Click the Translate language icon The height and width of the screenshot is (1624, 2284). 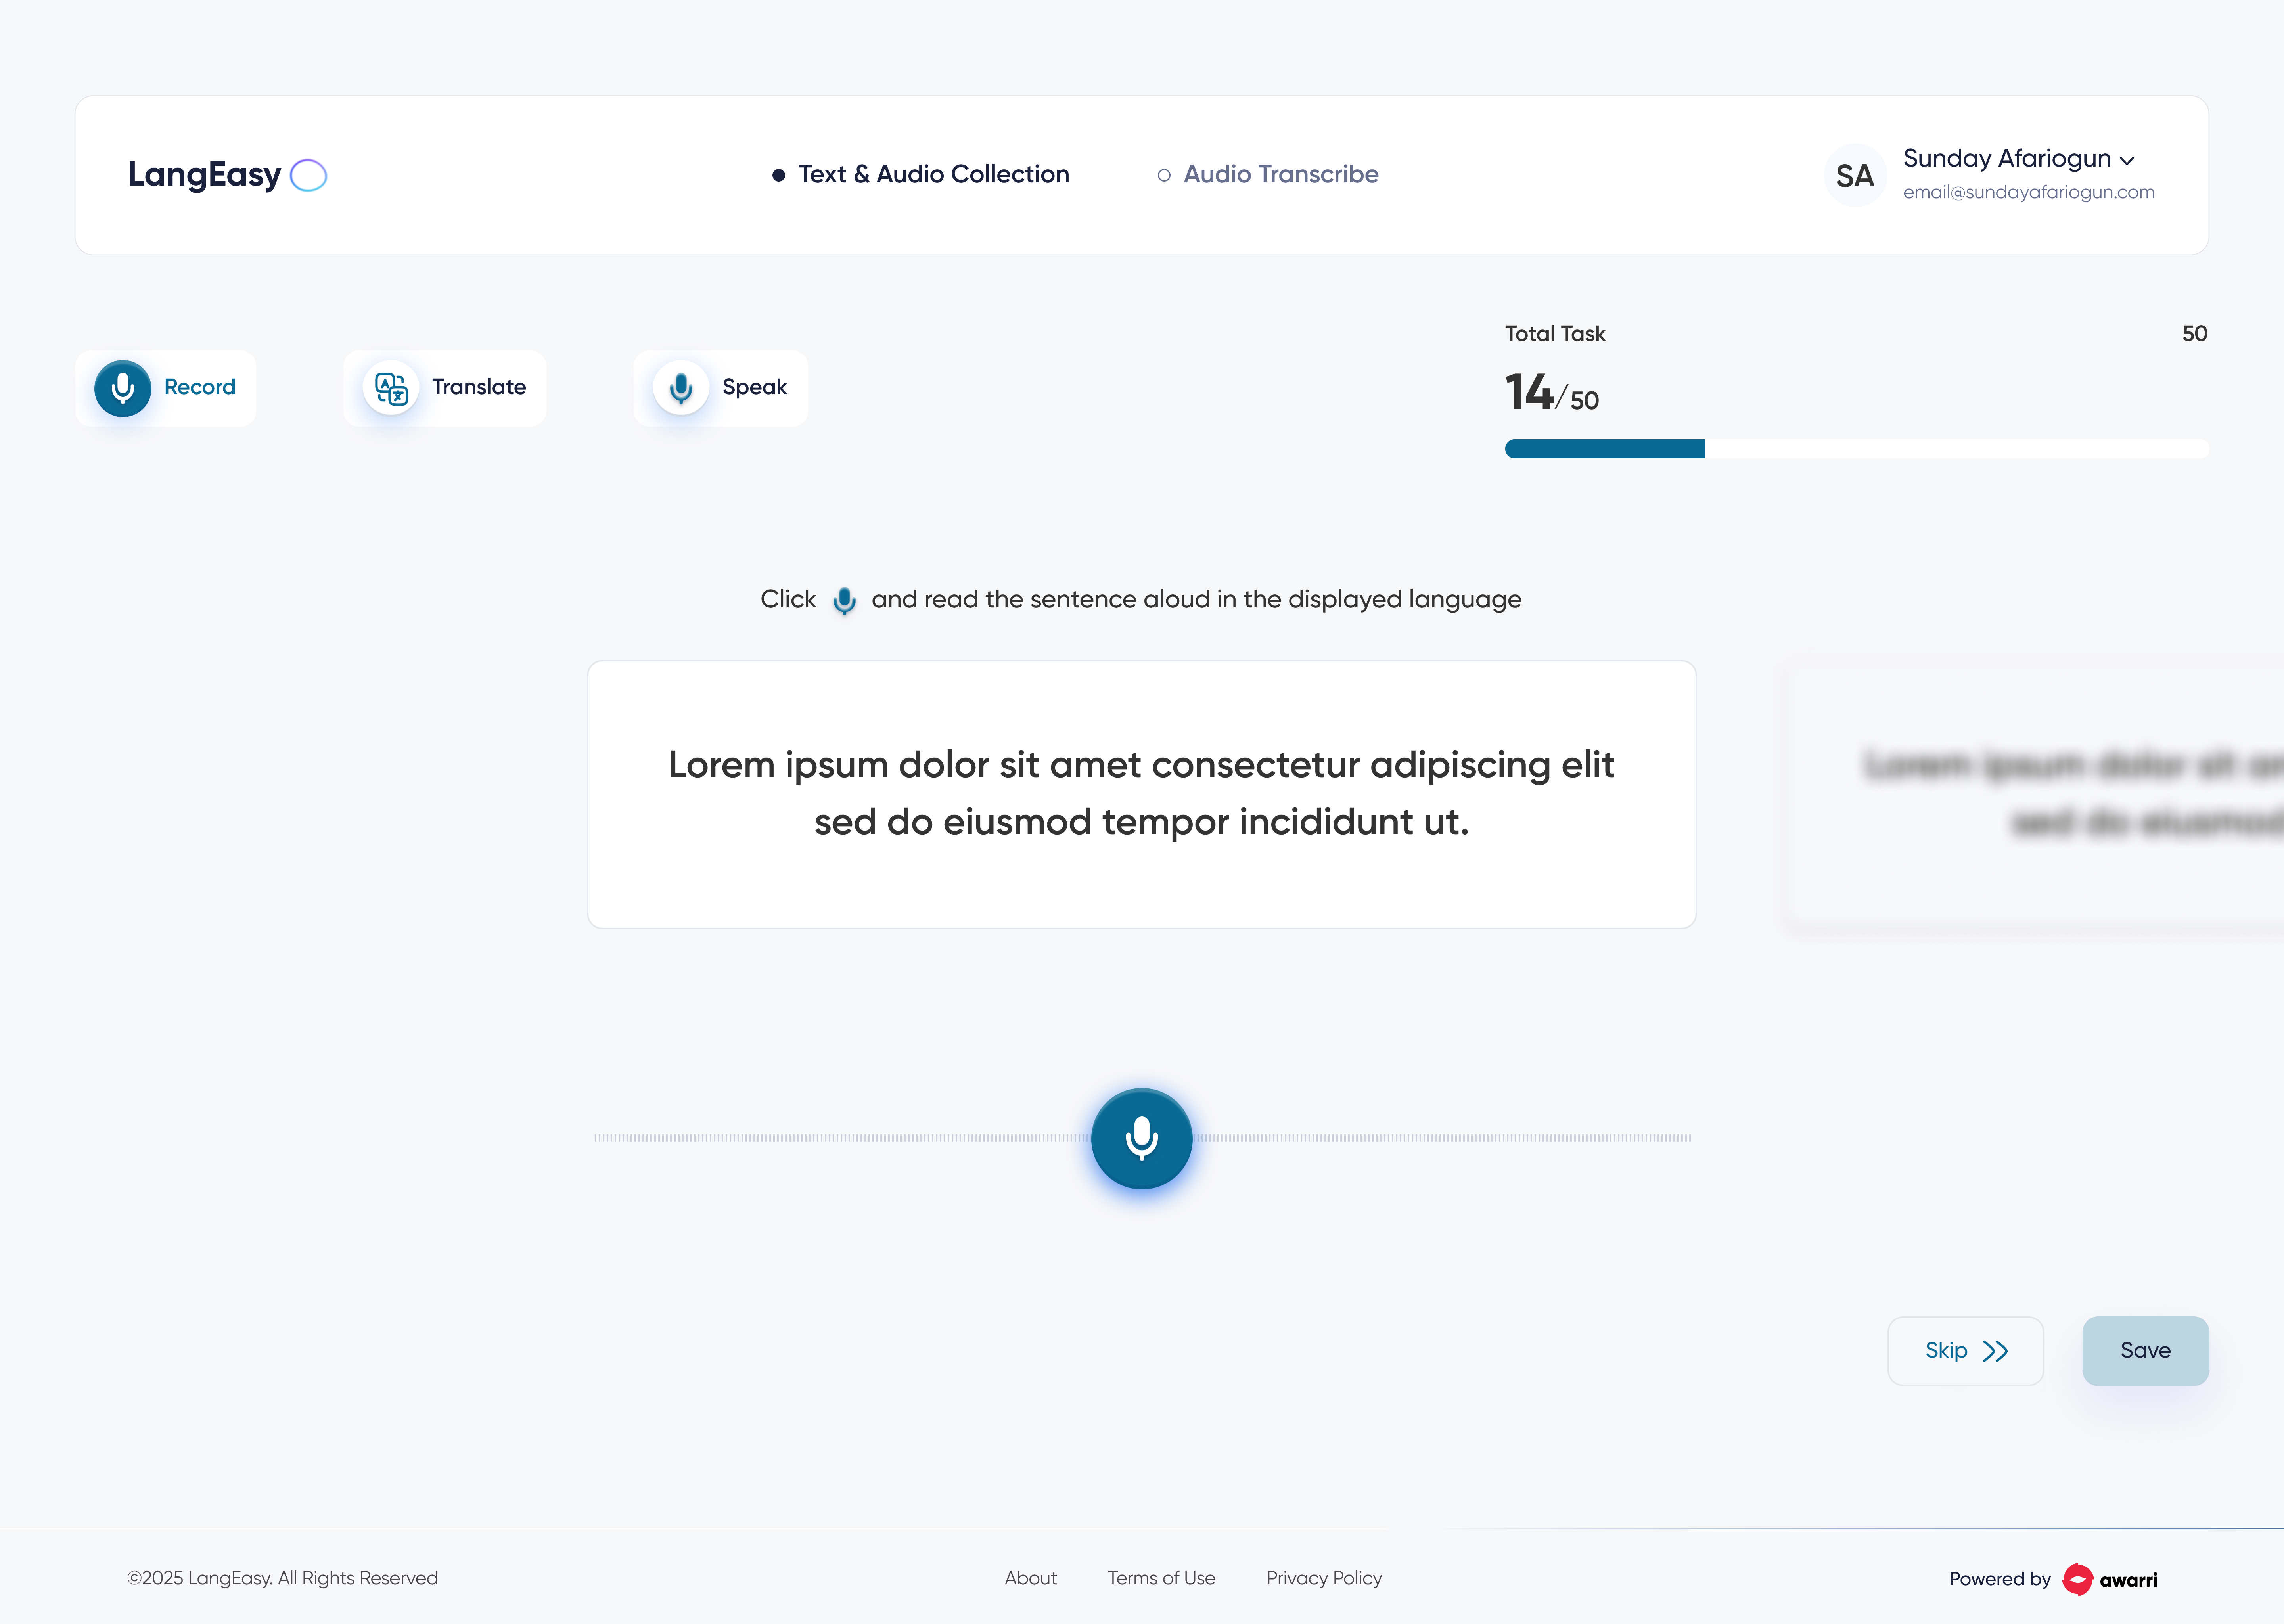[x=391, y=388]
